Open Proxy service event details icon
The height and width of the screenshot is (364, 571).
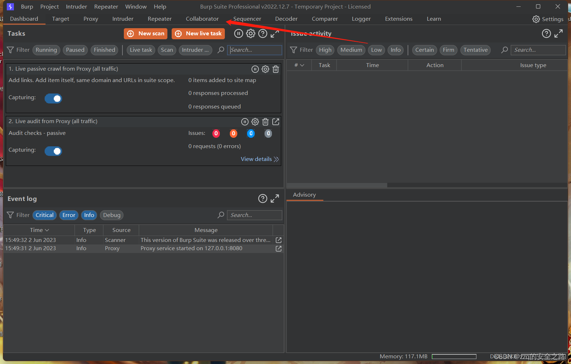point(279,248)
